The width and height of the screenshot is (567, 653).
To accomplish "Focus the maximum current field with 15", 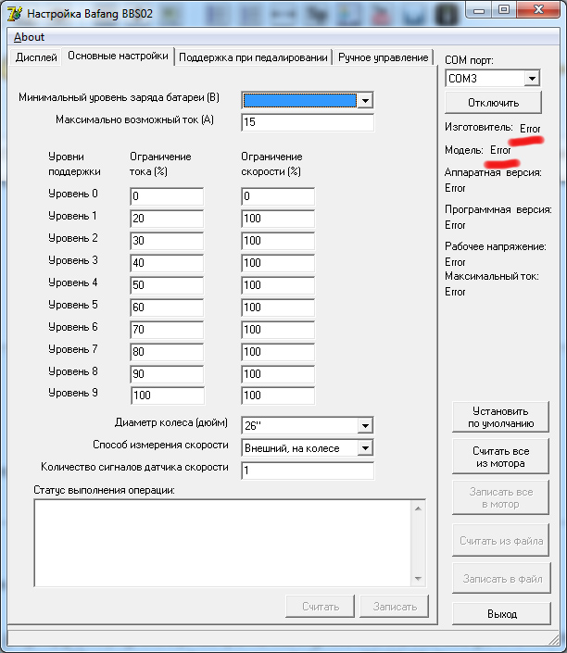I will tap(308, 122).
